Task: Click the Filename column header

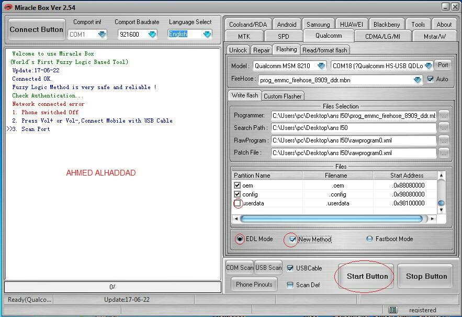Action: [x=337, y=176]
